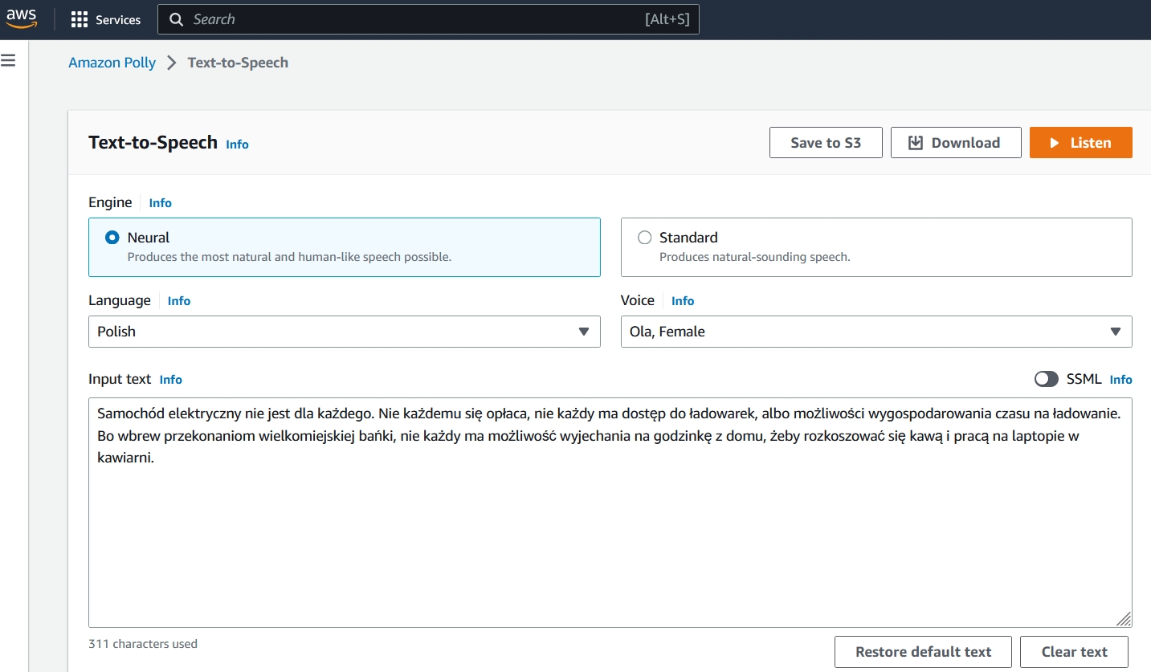1151x672 pixels.
Task: Expand the Polish language dropdown
Action: click(344, 332)
